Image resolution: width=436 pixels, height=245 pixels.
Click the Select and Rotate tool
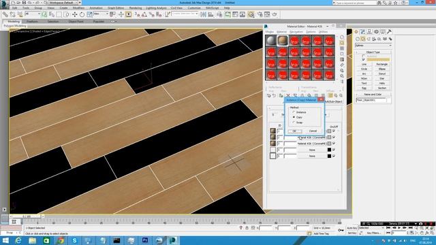coord(82,14)
